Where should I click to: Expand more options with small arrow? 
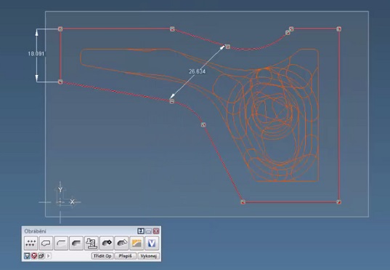49,256
